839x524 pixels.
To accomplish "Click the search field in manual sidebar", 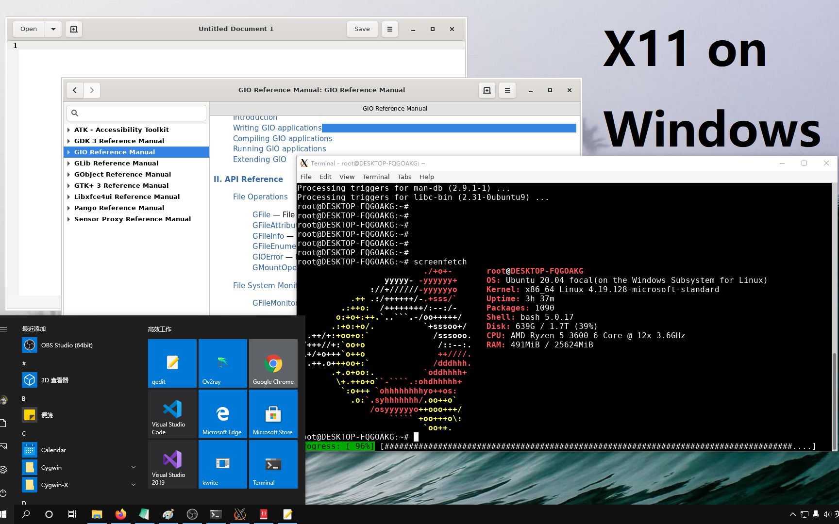I will (x=136, y=113).
